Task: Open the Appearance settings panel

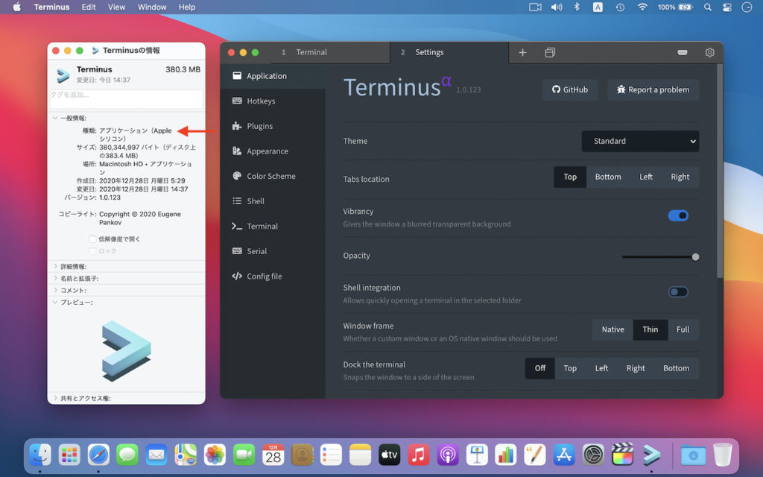Action: point(266,151)
